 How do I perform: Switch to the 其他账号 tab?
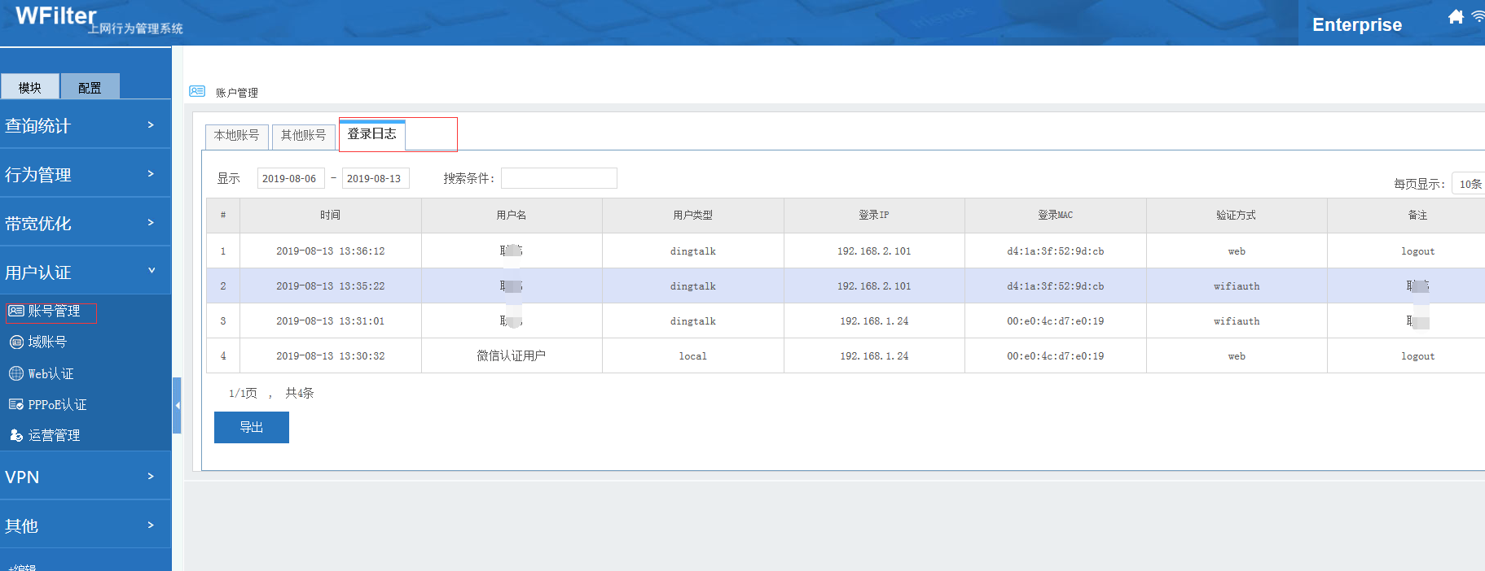[x=303, y=135]
